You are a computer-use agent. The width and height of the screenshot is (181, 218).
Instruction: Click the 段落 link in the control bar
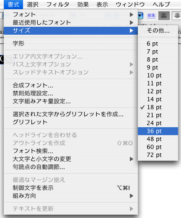152,15
